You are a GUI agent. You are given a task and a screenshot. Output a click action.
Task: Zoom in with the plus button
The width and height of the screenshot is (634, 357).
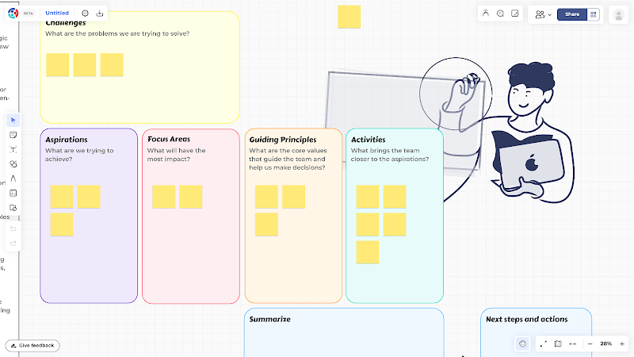(x=622, y=344)
